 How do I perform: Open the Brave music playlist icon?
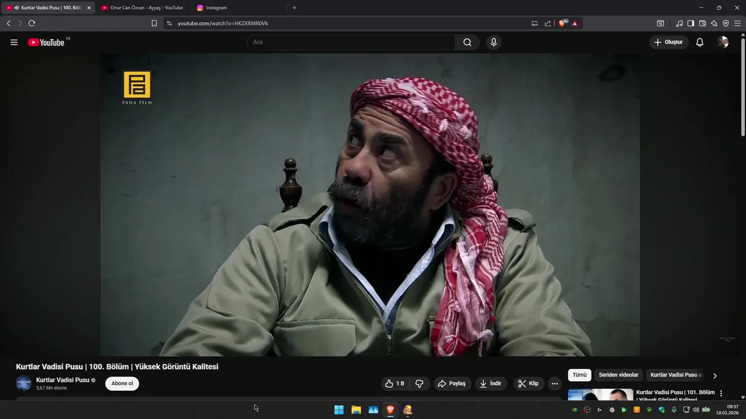click(679, 23)
